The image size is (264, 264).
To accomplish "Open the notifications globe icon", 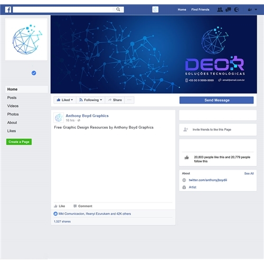I will tap(237, 10).
